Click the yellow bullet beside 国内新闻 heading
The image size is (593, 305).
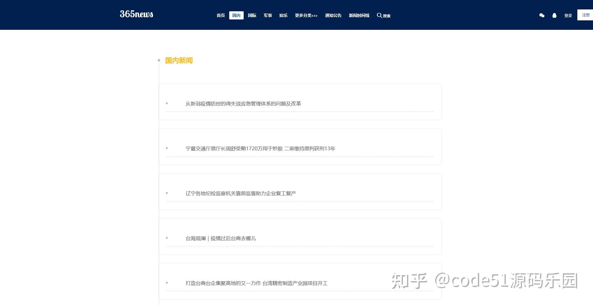(159, 60)
